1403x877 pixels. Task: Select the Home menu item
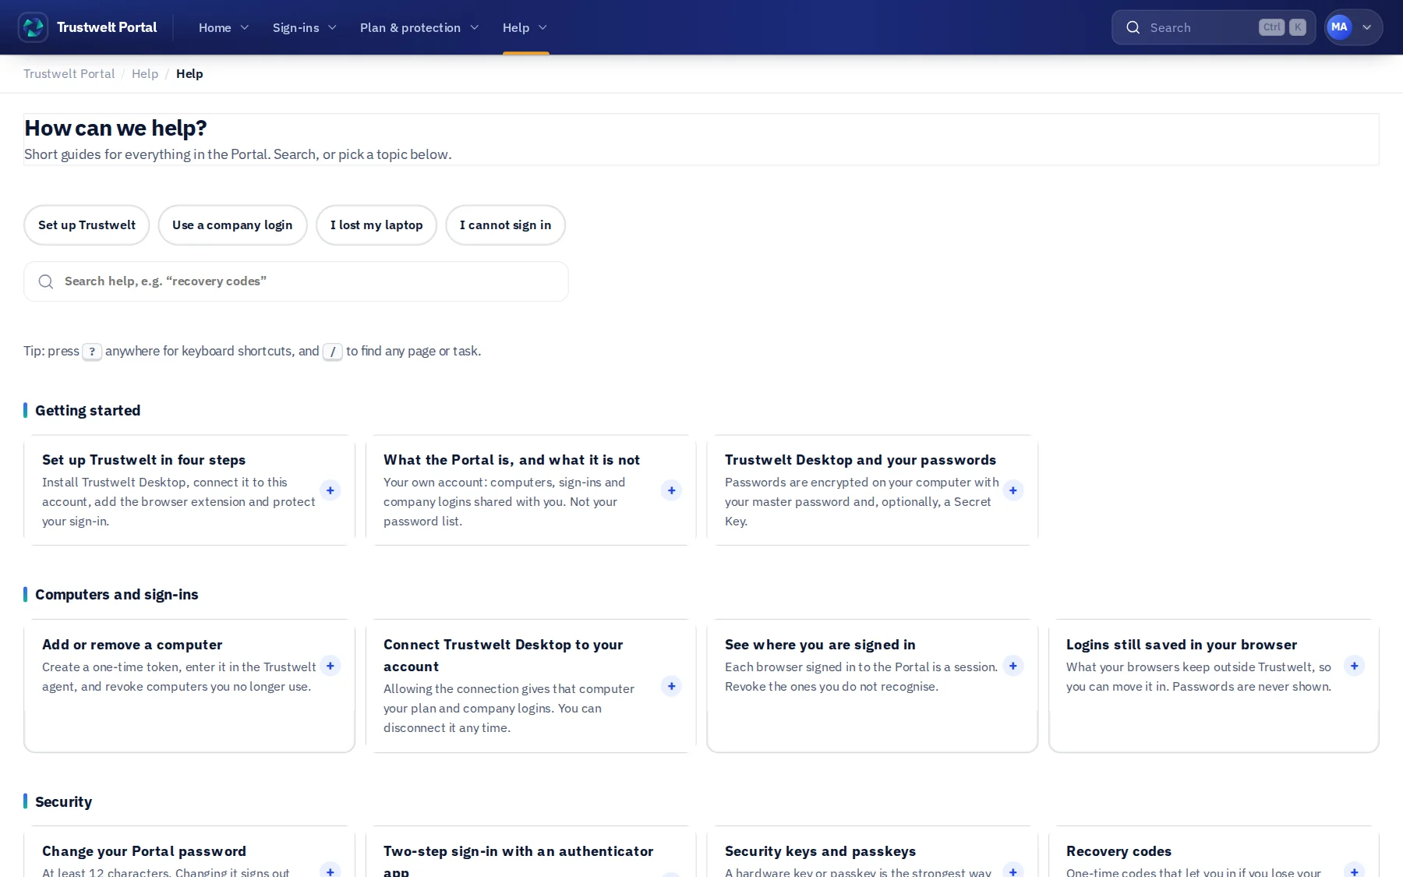pyautogui.click(x=215, y=28)
